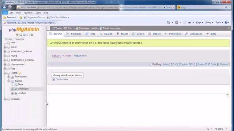Expand the mysql database node
The height and width of the screenshot is (131, 234).
[x=5, y=56]
